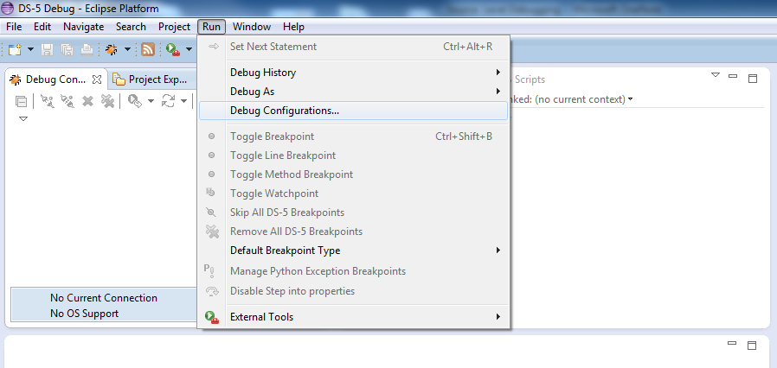The height and width of the screenshot is (368, 777).
Task: Click the orange RSS feed toolbar icon
Action: (x=148, y=50)
